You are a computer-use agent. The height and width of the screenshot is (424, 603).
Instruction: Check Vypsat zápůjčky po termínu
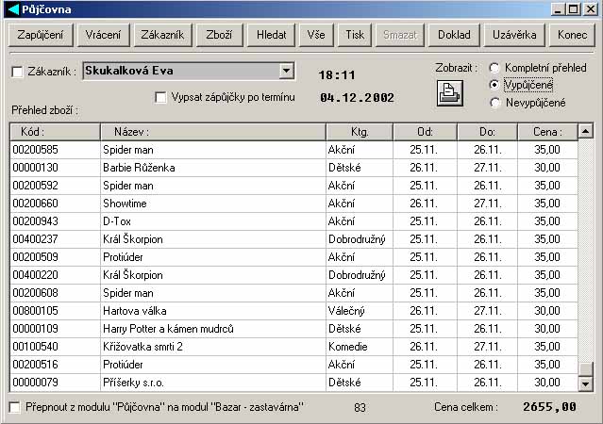point(161,97)
